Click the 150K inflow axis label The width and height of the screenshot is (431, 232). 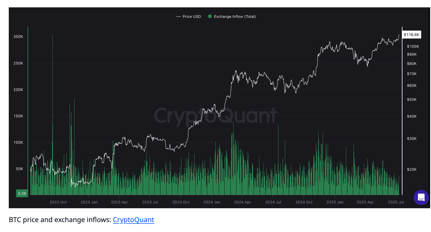[x=18, y=116]
